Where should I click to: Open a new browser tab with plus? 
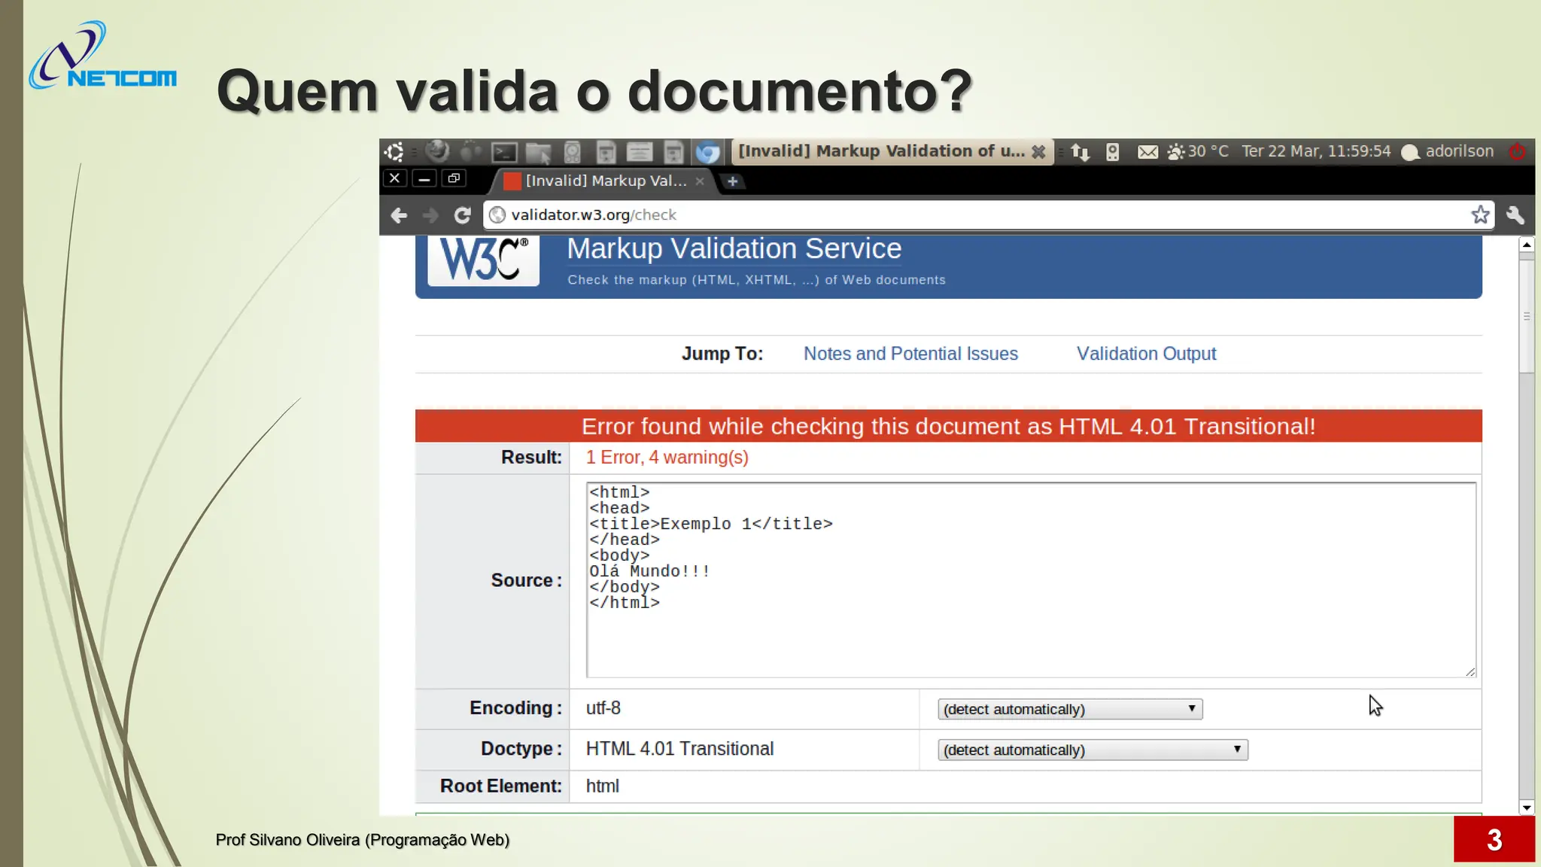pyautogui.click(x=732, y=181)
